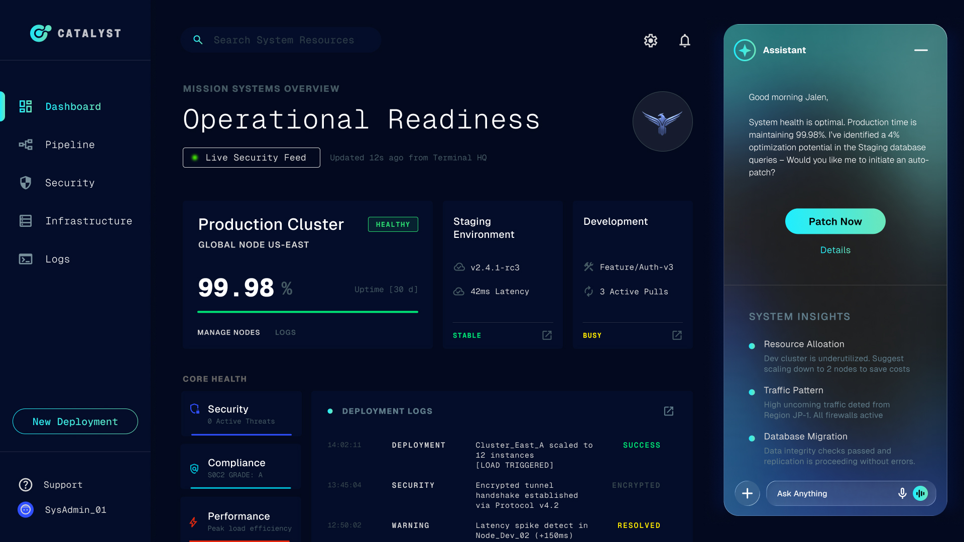This screenshot has height=542, width=964.
Task: Minimize the Assistant panel
Action: click(920, 50)
